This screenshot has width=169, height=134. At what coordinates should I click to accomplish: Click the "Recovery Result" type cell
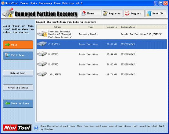tap(88, 34)
